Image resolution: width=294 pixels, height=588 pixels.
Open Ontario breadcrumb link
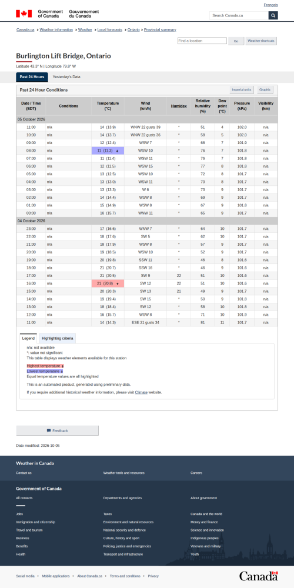tap(133, 29)
